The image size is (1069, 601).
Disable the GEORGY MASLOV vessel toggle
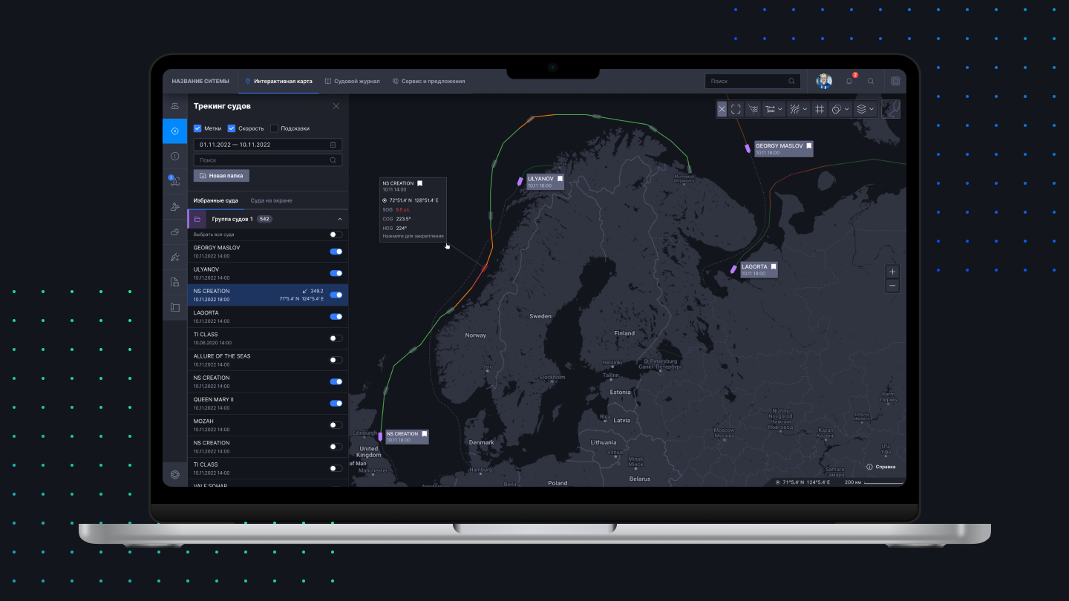point(336,252)
